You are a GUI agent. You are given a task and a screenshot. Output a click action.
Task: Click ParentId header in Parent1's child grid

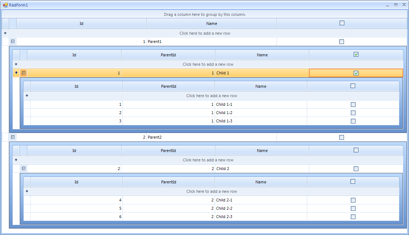pyautogui.click(x=168, y=55)
